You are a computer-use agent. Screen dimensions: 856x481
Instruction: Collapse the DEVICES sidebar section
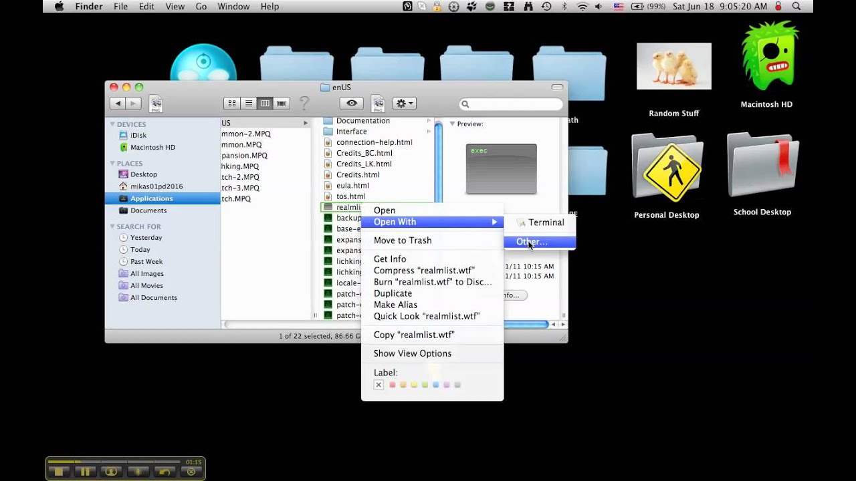click(112, 124)
